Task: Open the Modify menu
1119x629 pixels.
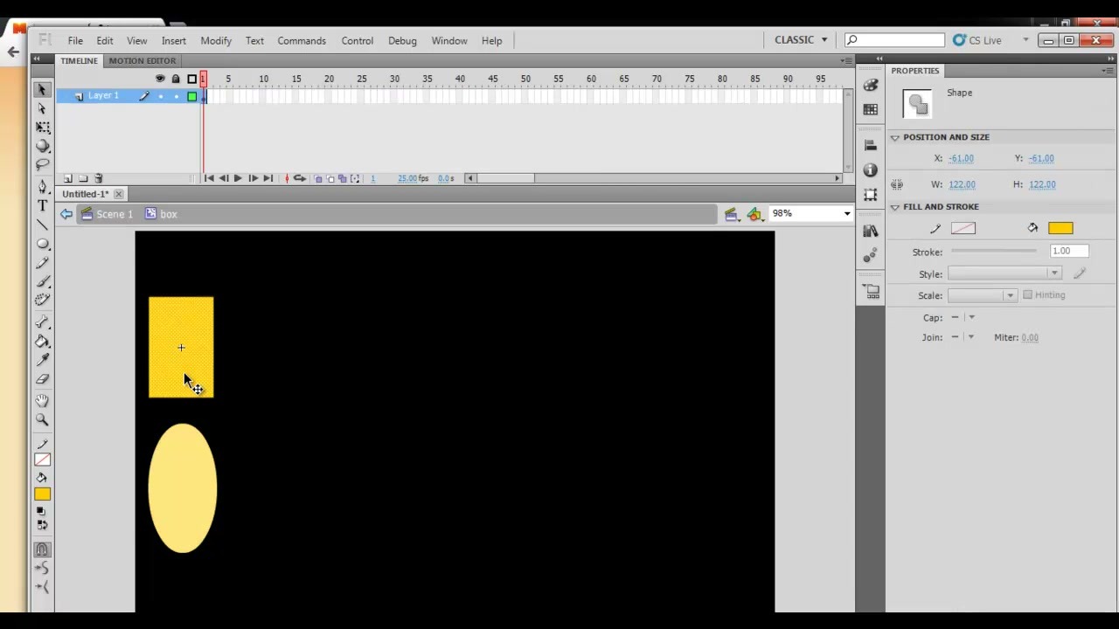Action: 216,41
